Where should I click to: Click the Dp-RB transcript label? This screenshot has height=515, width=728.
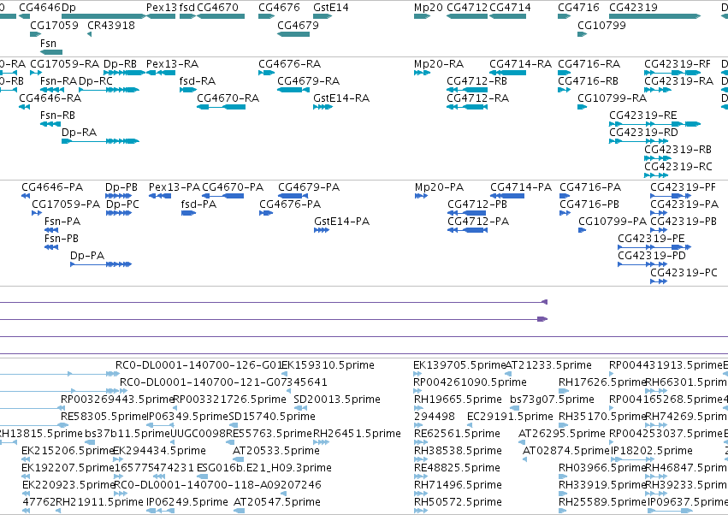121,64
